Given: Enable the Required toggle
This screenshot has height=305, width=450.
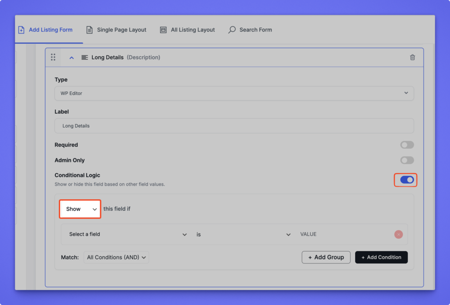Looking at the screenshot, I should click(406, 145).
